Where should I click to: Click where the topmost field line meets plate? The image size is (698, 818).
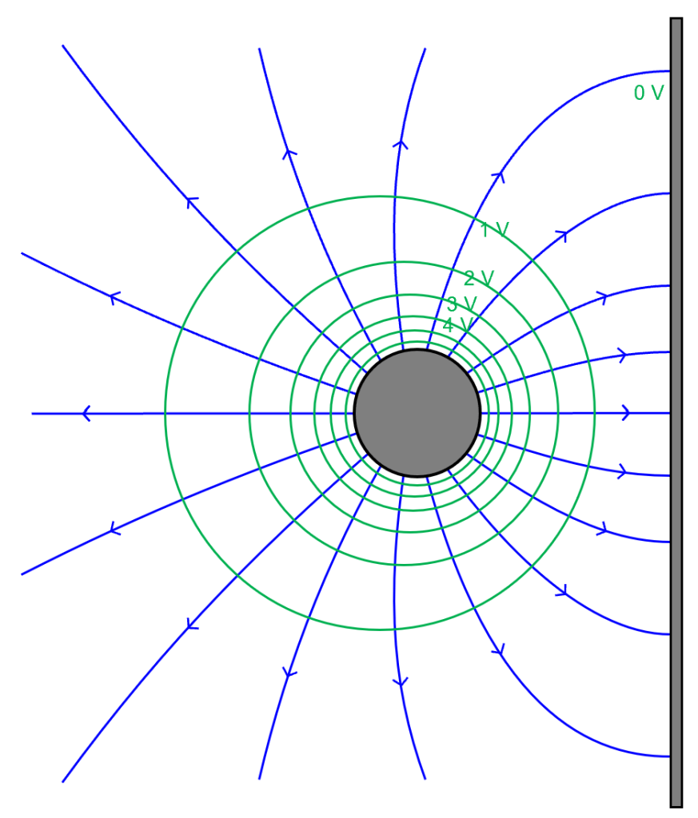click(670, 71)
